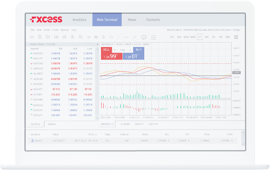270x170 pixels.
Task: Open the folder icon in toolbar
Action: click(48, 37)
